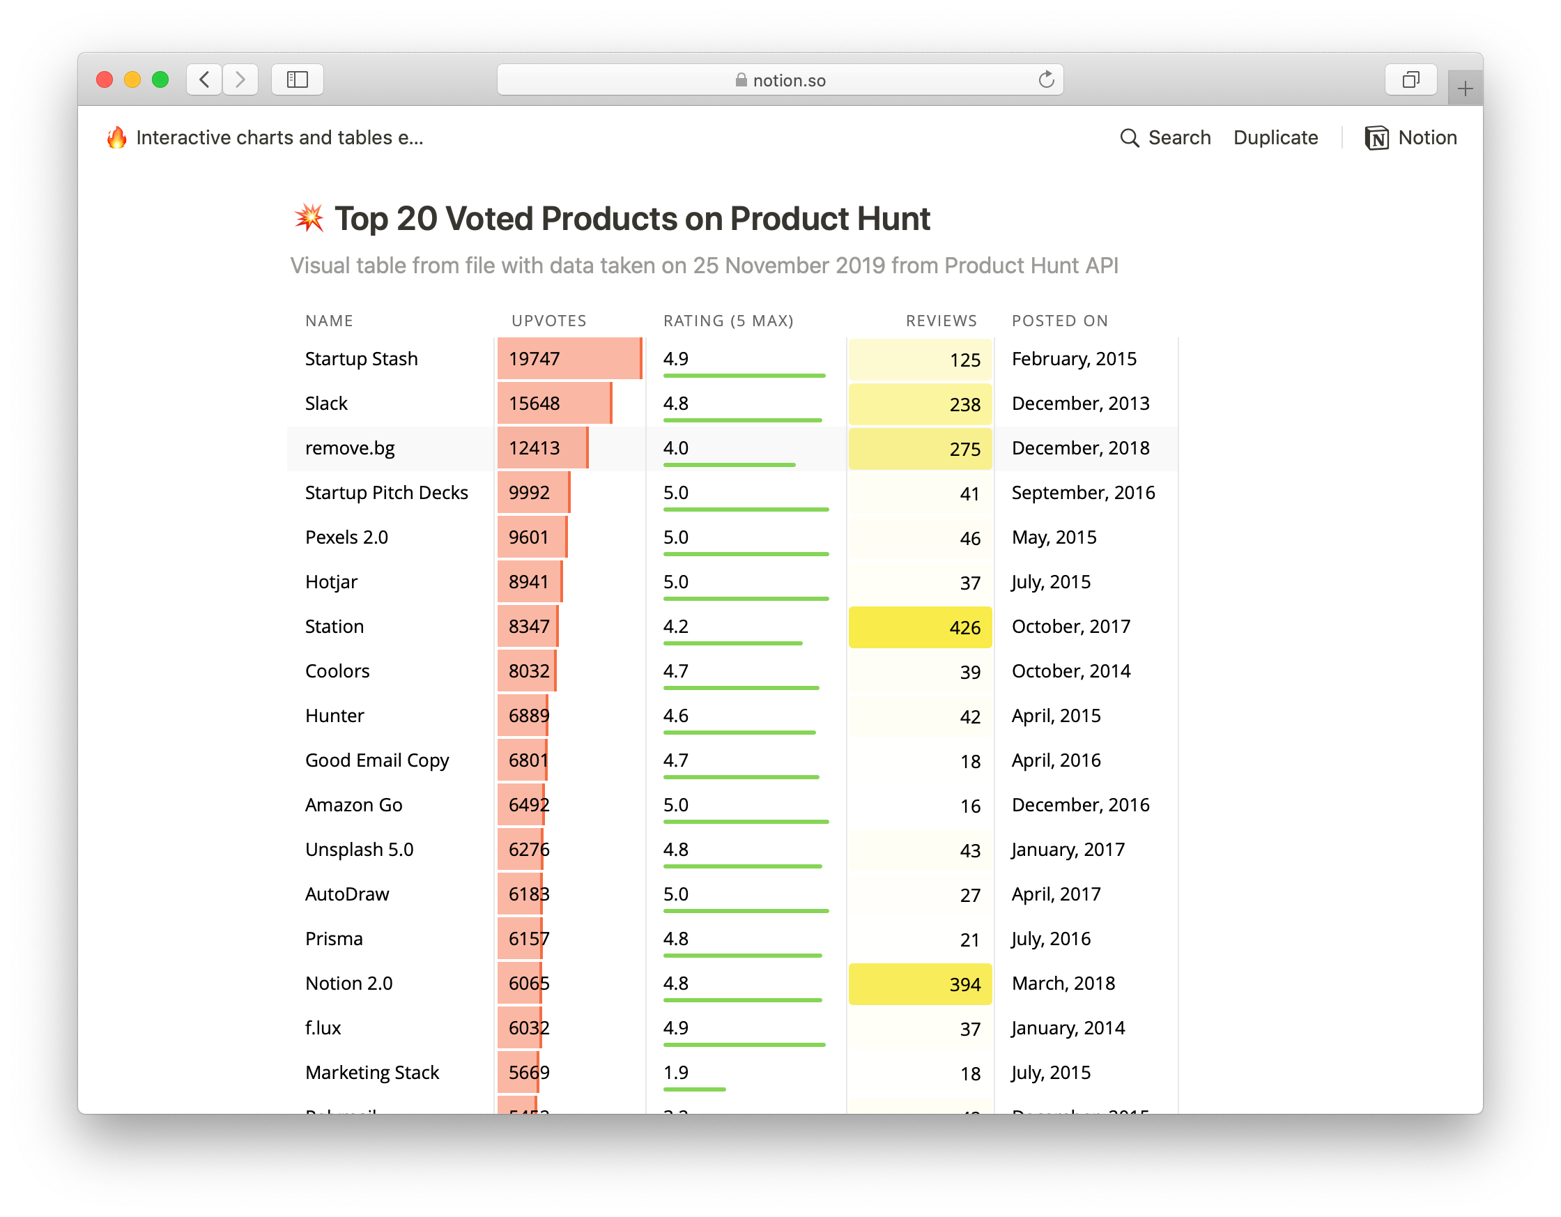The width and height of the screenshot is (1561, 1217).
Task: Sort by the UPVOTES column header
Action: 549,321
